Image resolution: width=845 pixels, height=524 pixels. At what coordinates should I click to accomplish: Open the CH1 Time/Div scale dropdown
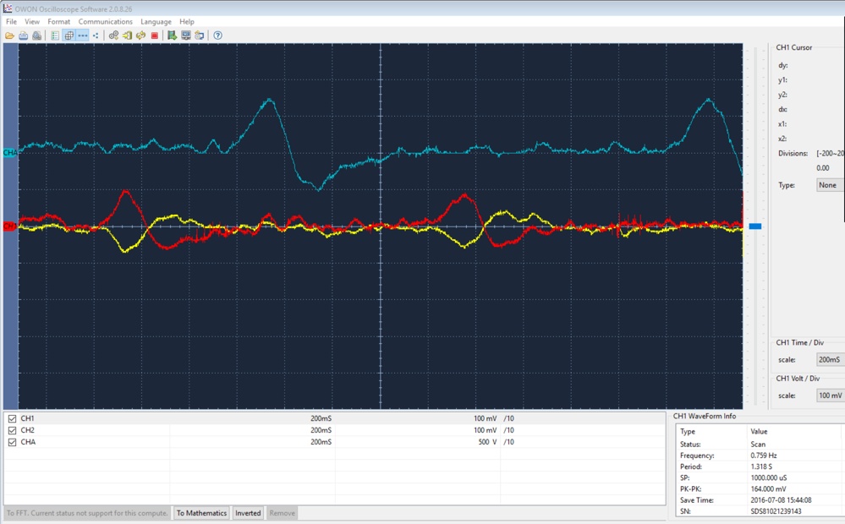coord(830,360)
